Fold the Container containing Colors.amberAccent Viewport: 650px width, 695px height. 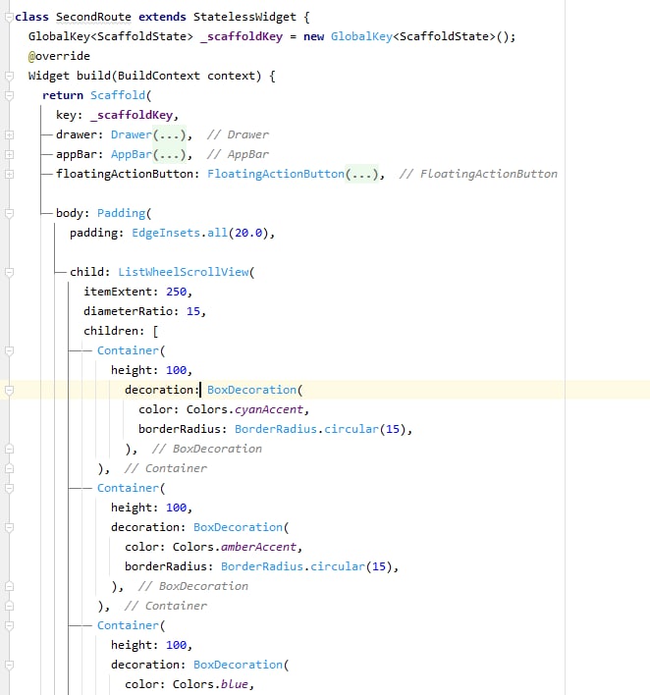(9, 489)
